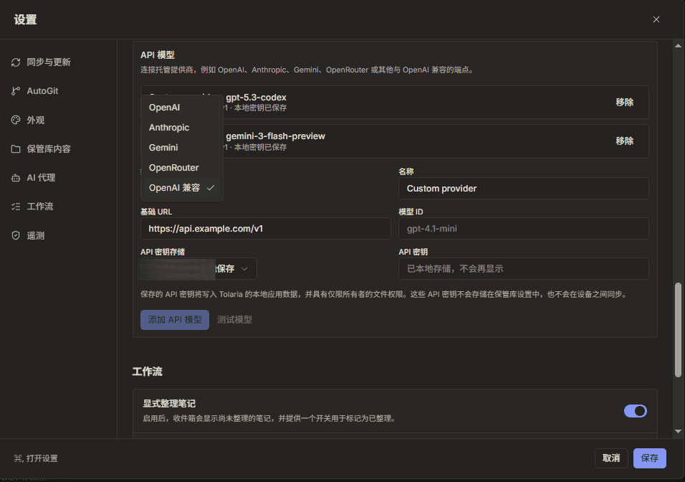
Task: Click the vault content folder icon
Action: [16, 149]
